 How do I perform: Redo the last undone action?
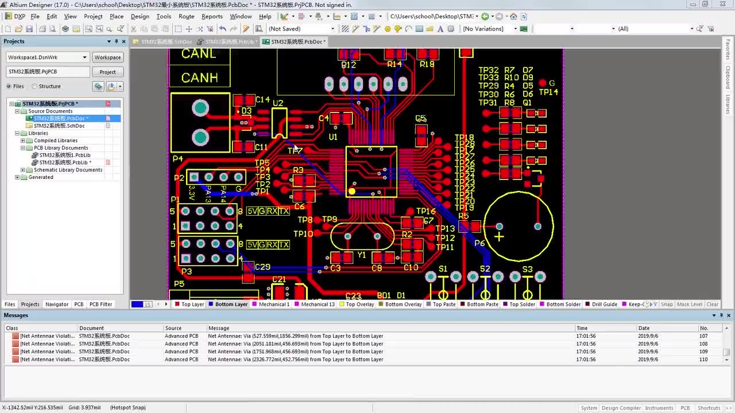pos(234,29)
